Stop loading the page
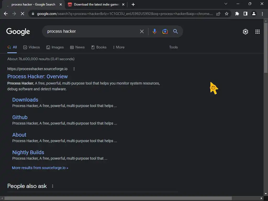 [x=23, y=14]
